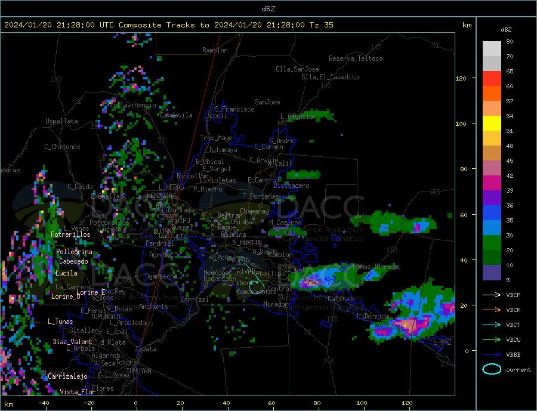The image size is (537, 411).
Task: Click the Carrizalejo label
Action: tap(68, 377)
